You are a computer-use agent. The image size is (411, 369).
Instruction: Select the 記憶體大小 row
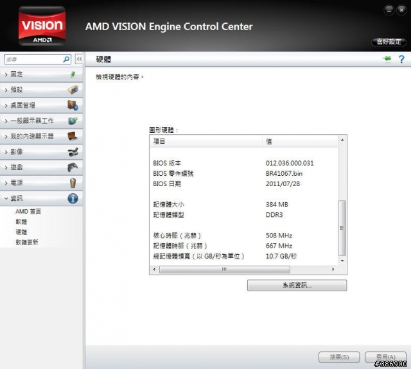[x=244, y=204]
